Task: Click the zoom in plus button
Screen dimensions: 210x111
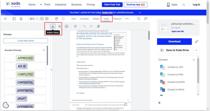Action: tap(47, 19)
